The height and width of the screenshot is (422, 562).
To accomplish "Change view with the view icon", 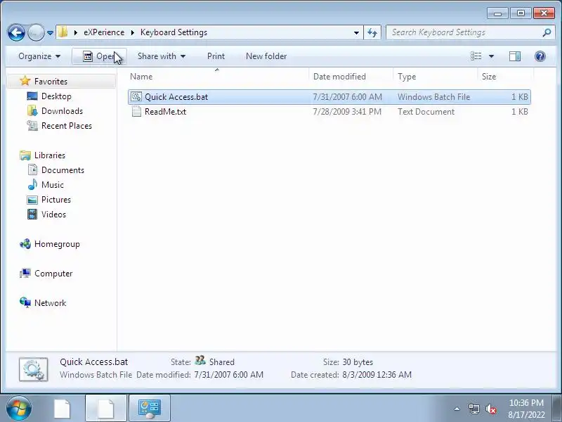I will (x=476, y=56).
